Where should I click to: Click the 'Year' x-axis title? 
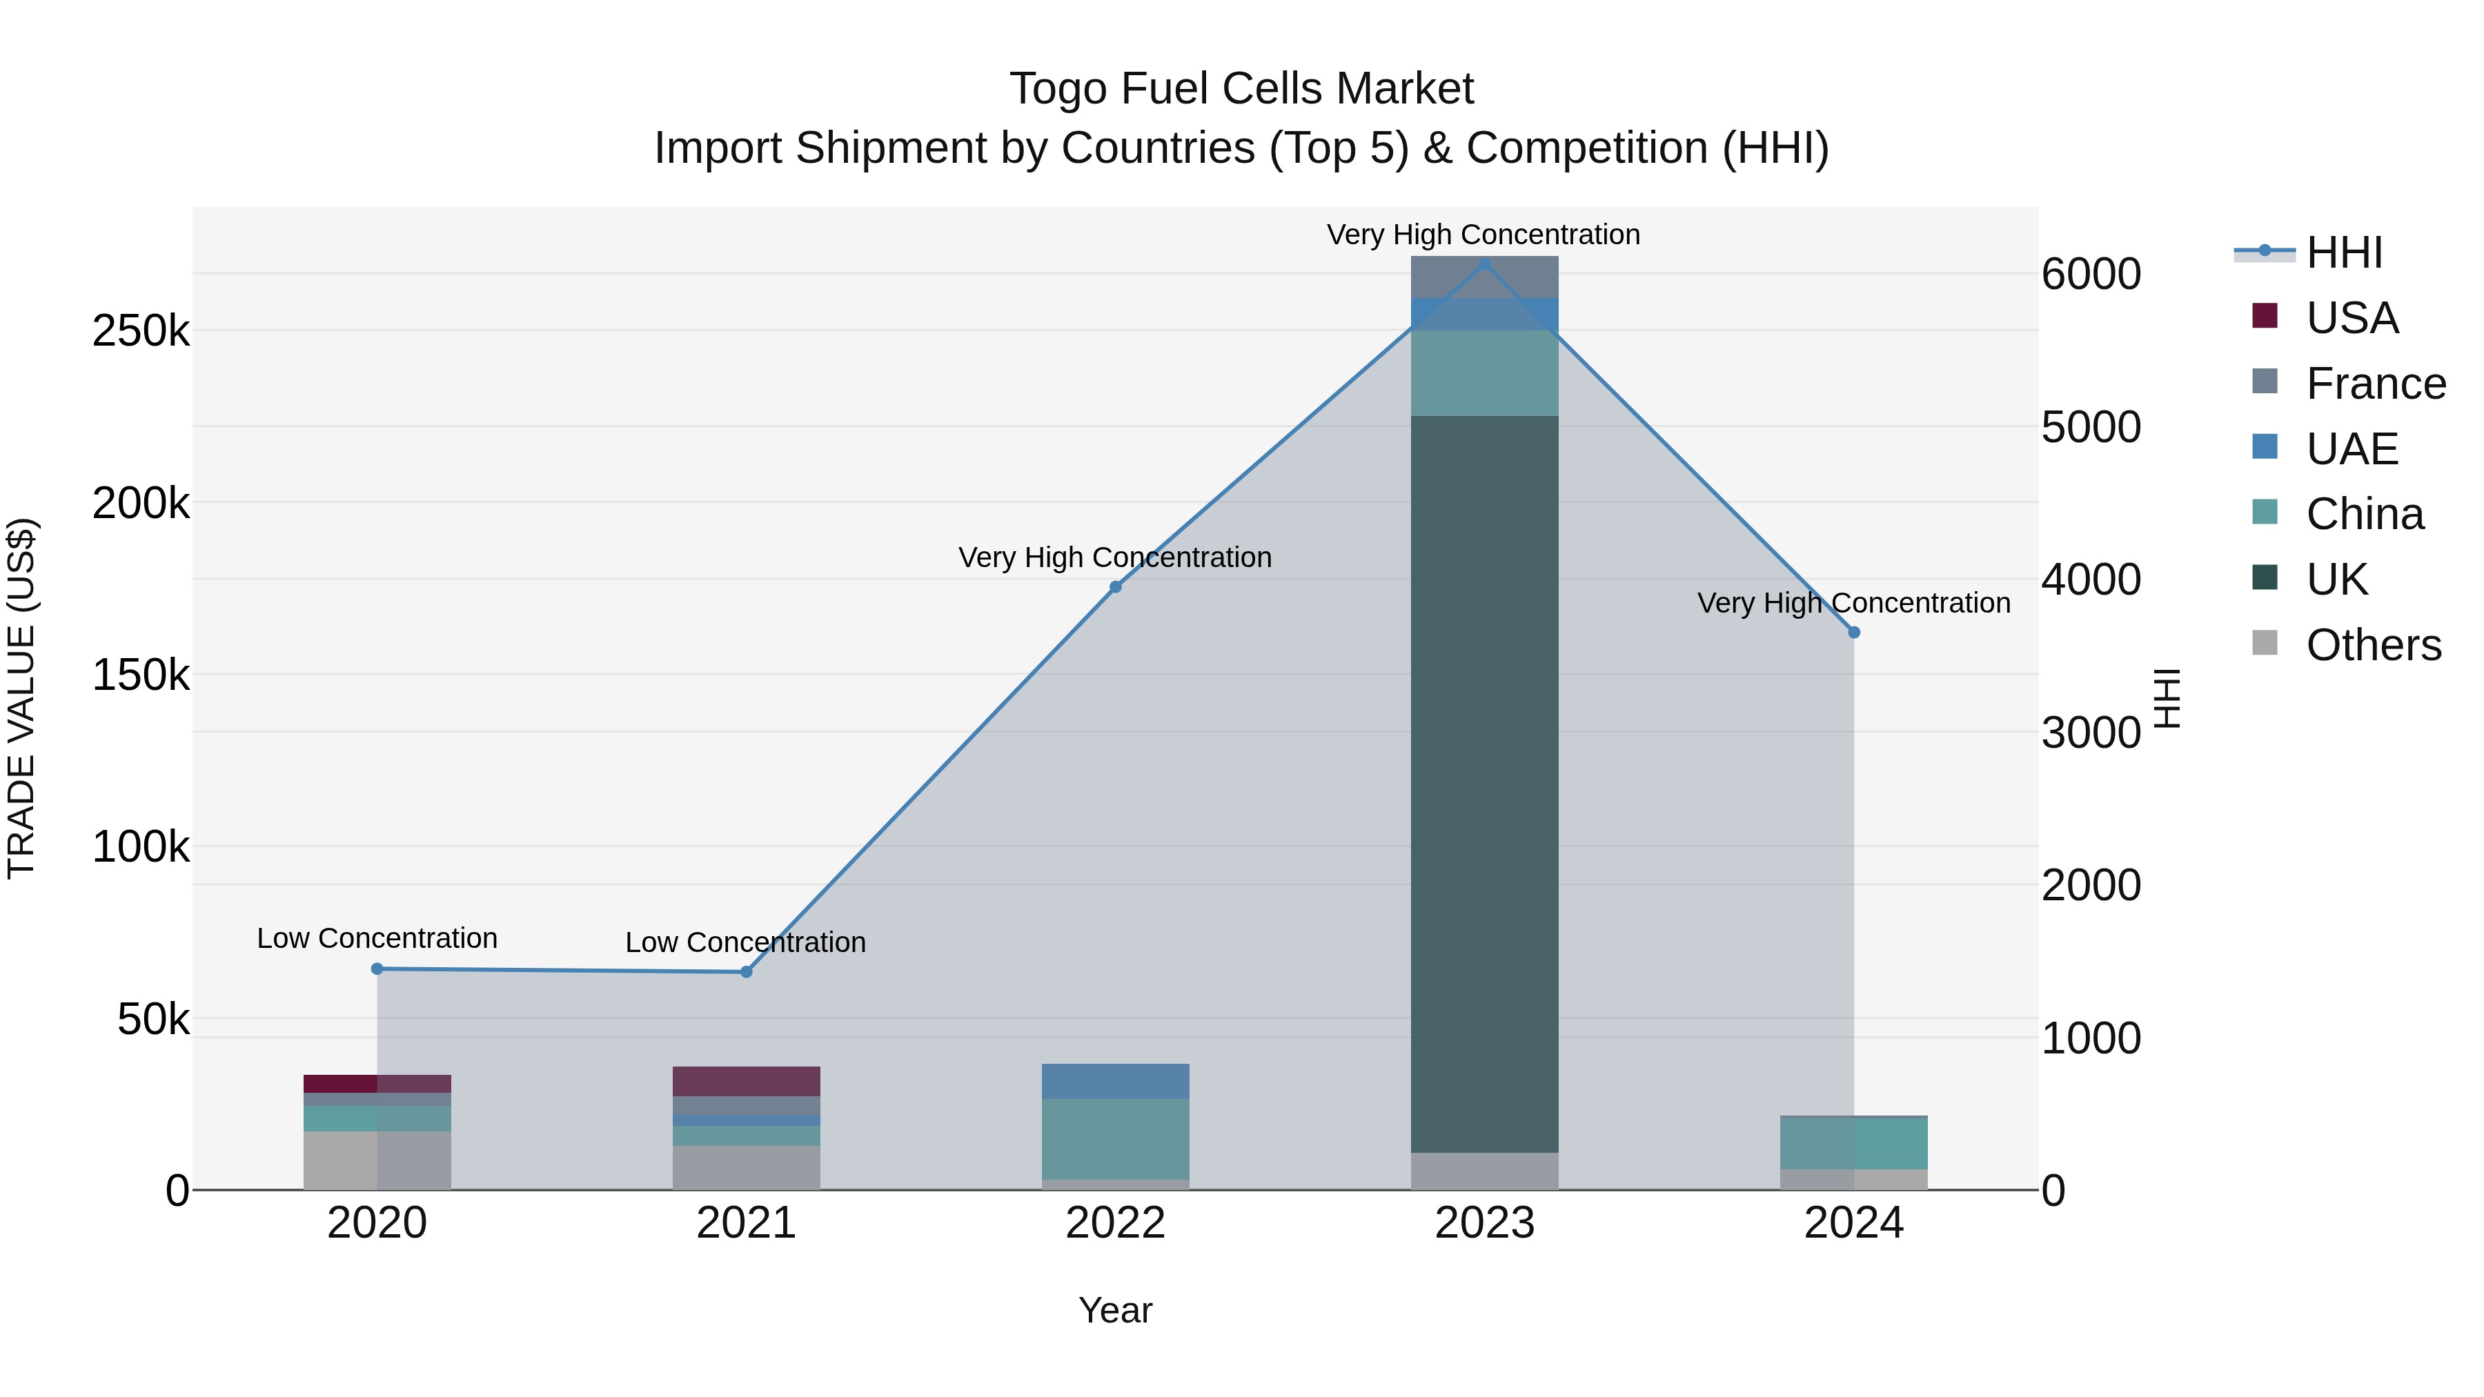(1116, 1310)
